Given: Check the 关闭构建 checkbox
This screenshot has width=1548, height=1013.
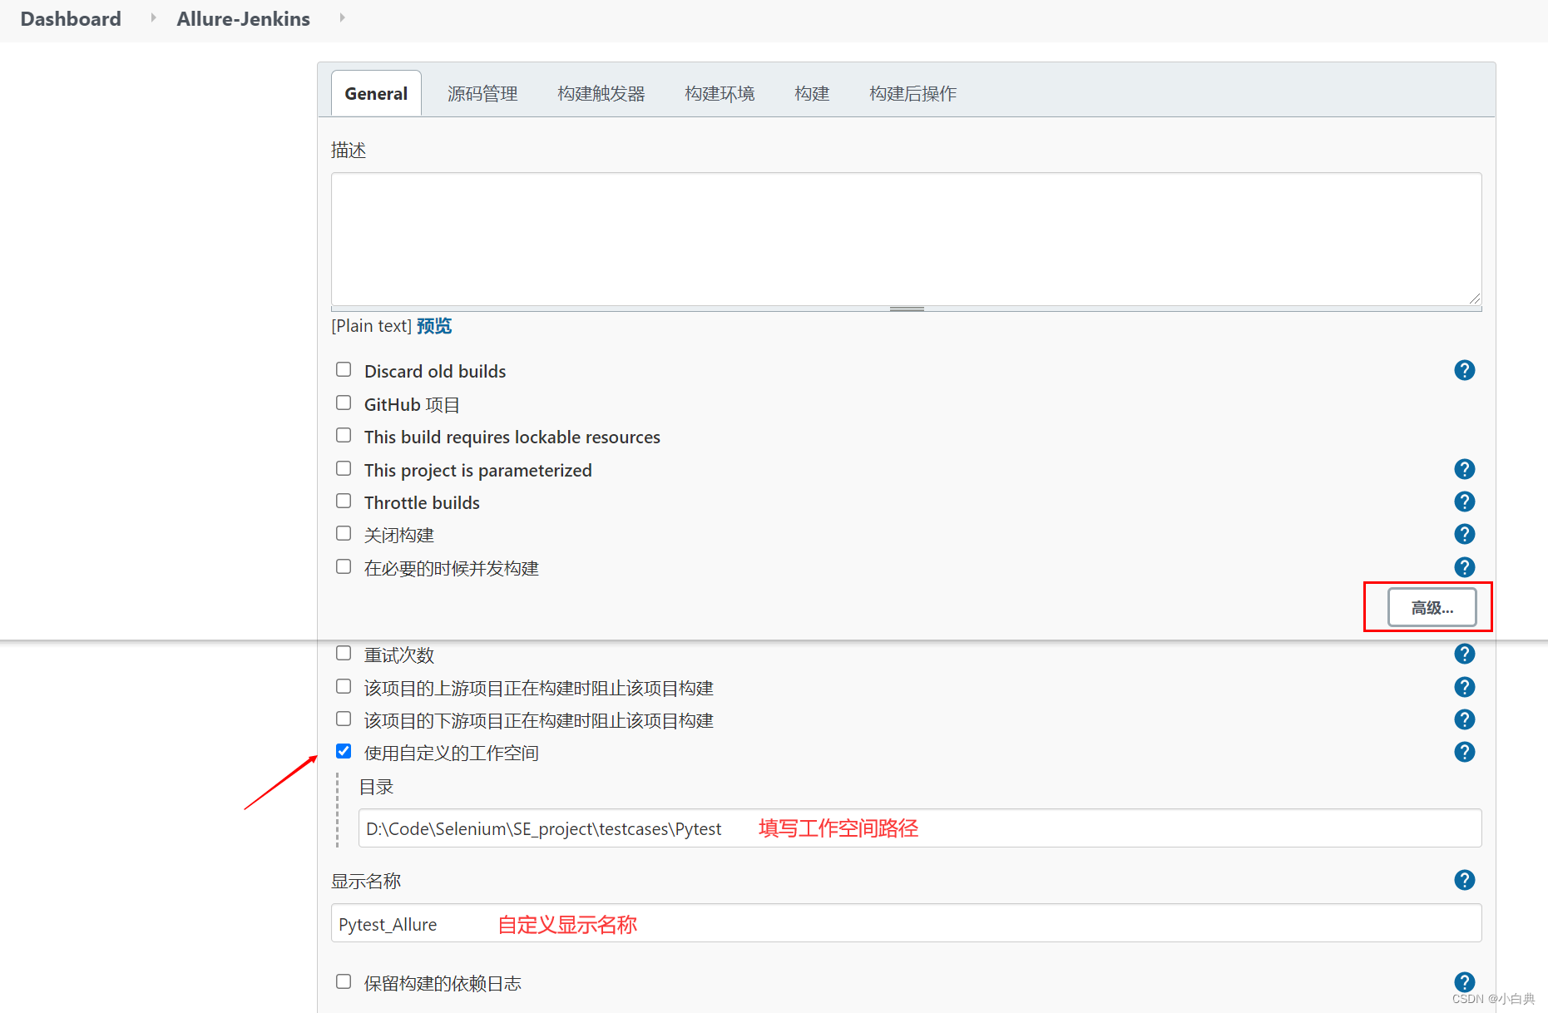Looking at the screenshot, I should (x=344, y=533).
